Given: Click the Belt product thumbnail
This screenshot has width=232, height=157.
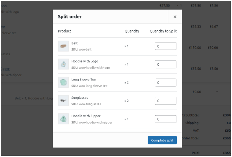Looking at the screenshot, I should (63, 46).
